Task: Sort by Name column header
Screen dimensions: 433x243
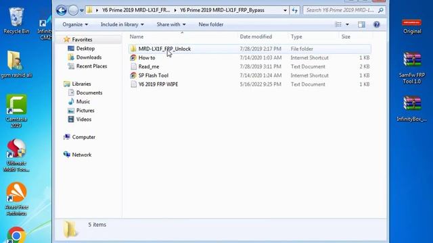Action: tap(182, 36)
